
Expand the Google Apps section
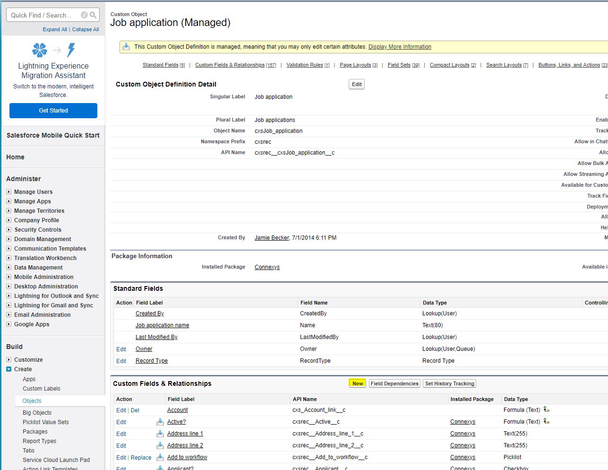(x=9, y=324)
